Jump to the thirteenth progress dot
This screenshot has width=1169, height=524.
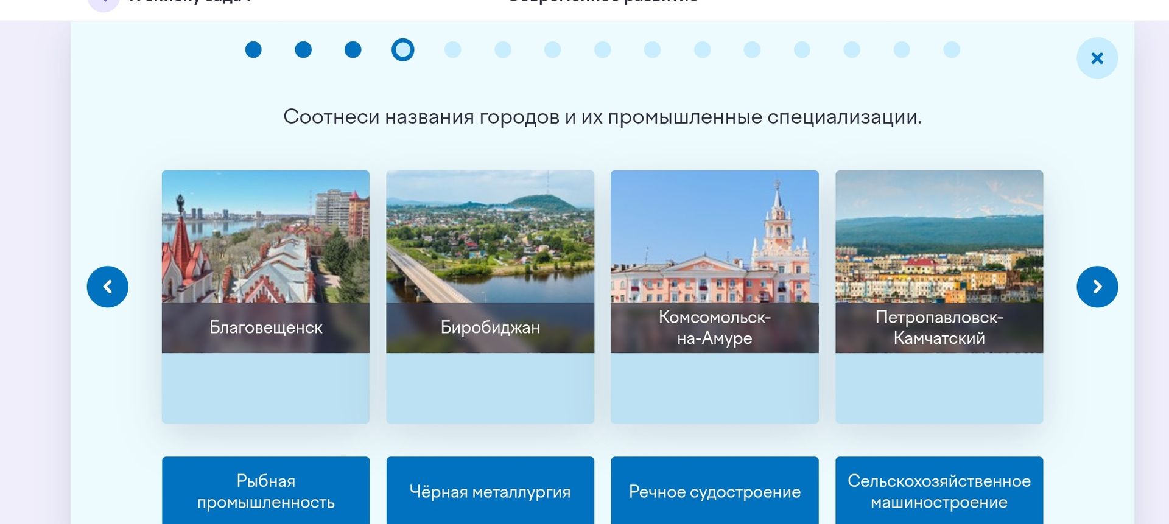852,50
